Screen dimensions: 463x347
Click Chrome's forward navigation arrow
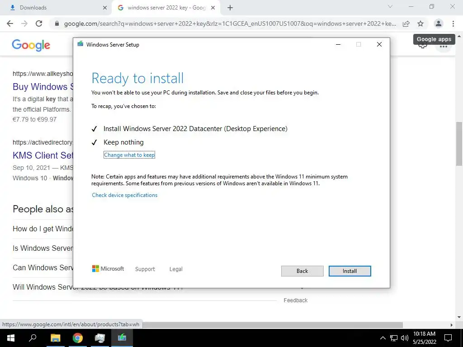(24, 23)
